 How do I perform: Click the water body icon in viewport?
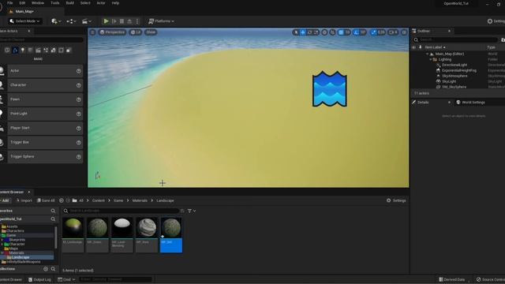330,89
